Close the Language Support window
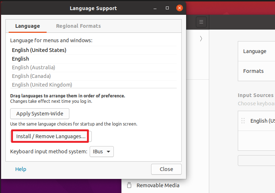This screenshot has height=193, width=275. coord(179,8)
